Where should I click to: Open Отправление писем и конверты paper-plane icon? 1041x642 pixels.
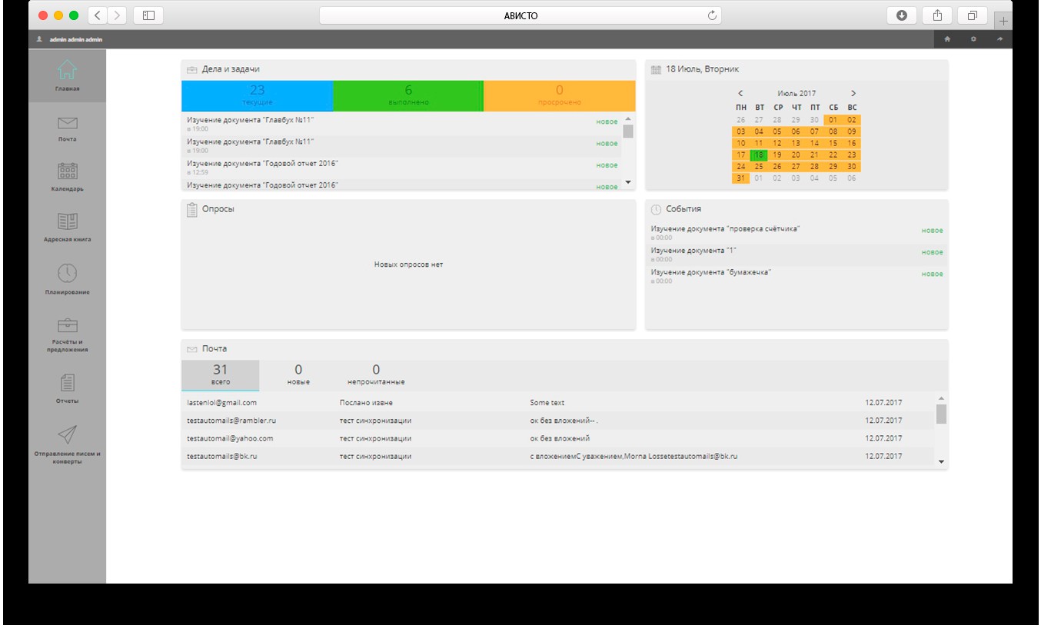click(x=67, y=434)
